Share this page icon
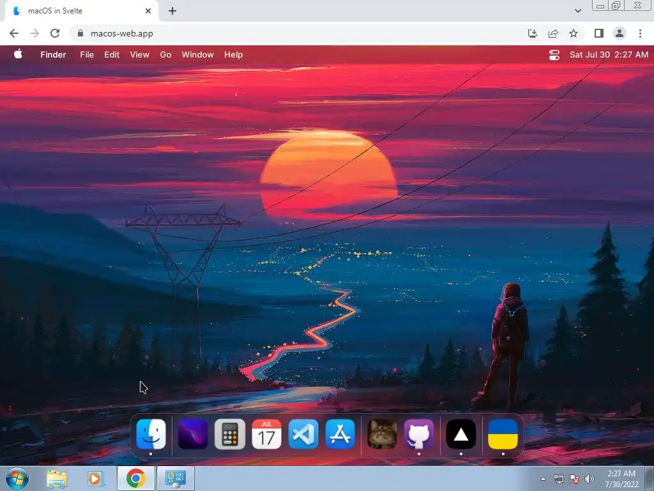 [x=553, y=33]
